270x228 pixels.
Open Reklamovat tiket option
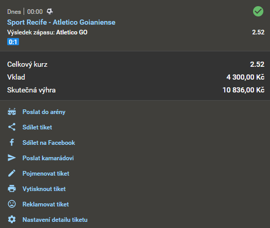pyautogui.click(x=46, y=204)
